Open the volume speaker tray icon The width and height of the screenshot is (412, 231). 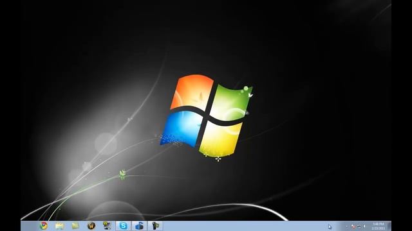(365, 227)
